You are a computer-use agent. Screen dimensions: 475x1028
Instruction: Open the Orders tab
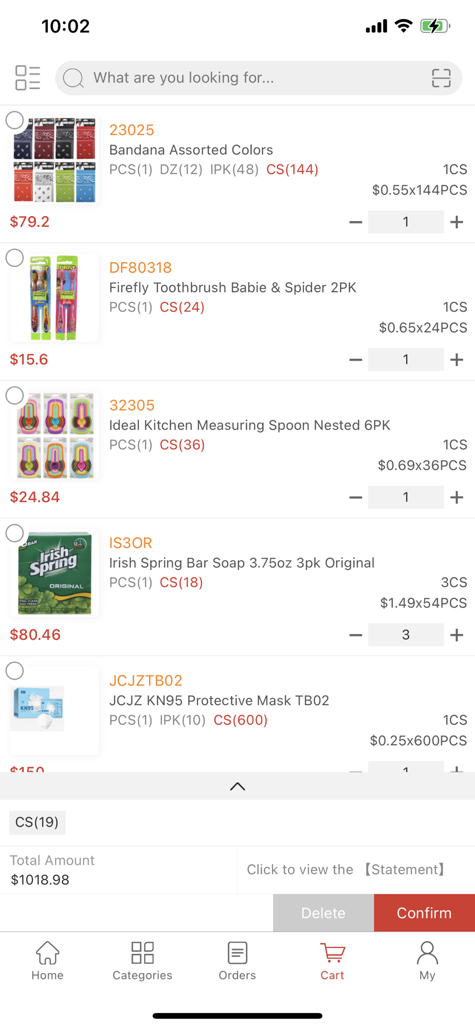pyautogui.click(x=237, y=961)
